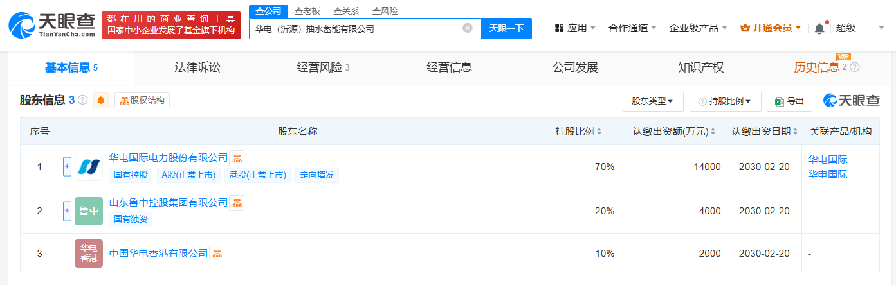896x285 pixels.
Task: Open the second 华电国际 related product link
Action: coord(827,174)
